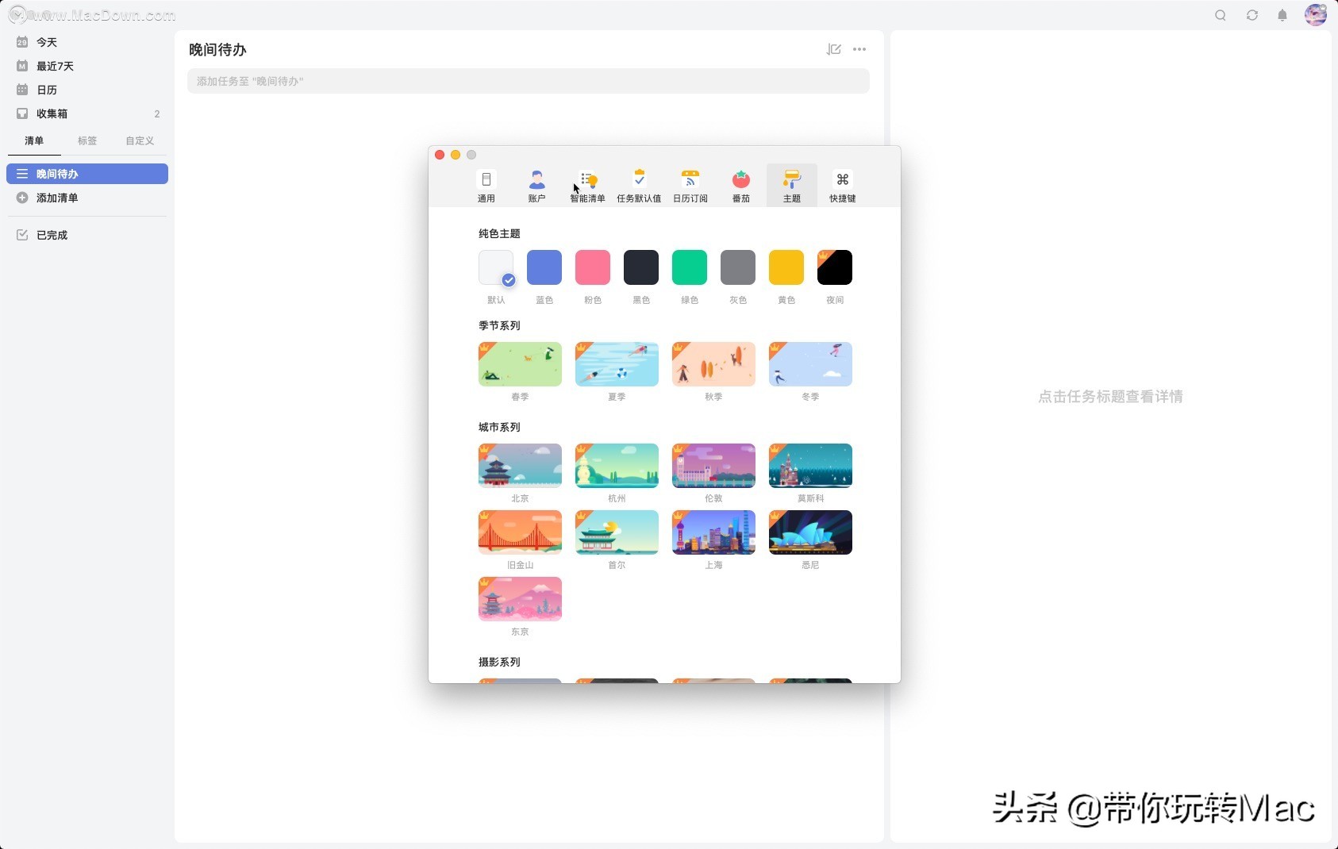Screen dimensions: 1338x849
Task: Switch to the 标签 sidebar tab
Action: click(x=87, y=140)
